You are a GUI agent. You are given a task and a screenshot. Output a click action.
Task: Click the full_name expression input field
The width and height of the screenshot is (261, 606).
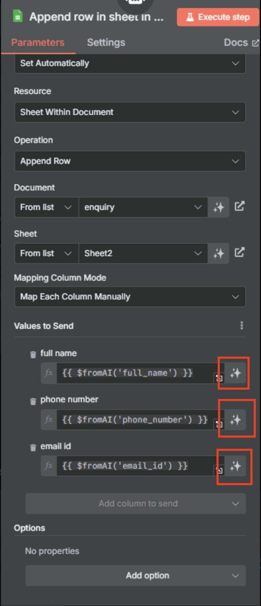135,373
